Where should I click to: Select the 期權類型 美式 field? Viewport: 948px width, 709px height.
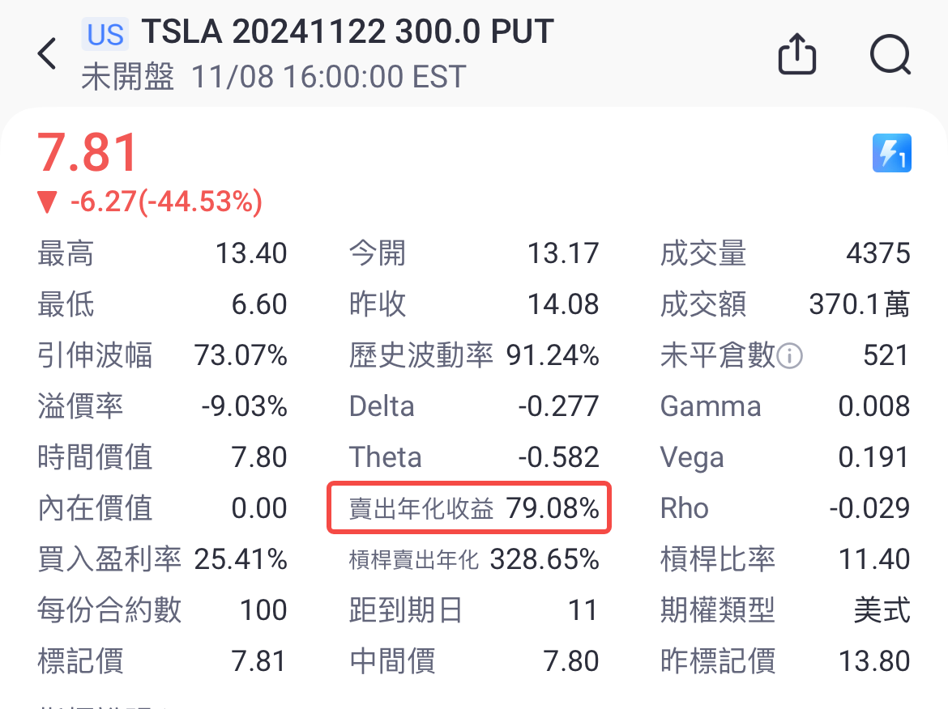click(x=784, y=610)
